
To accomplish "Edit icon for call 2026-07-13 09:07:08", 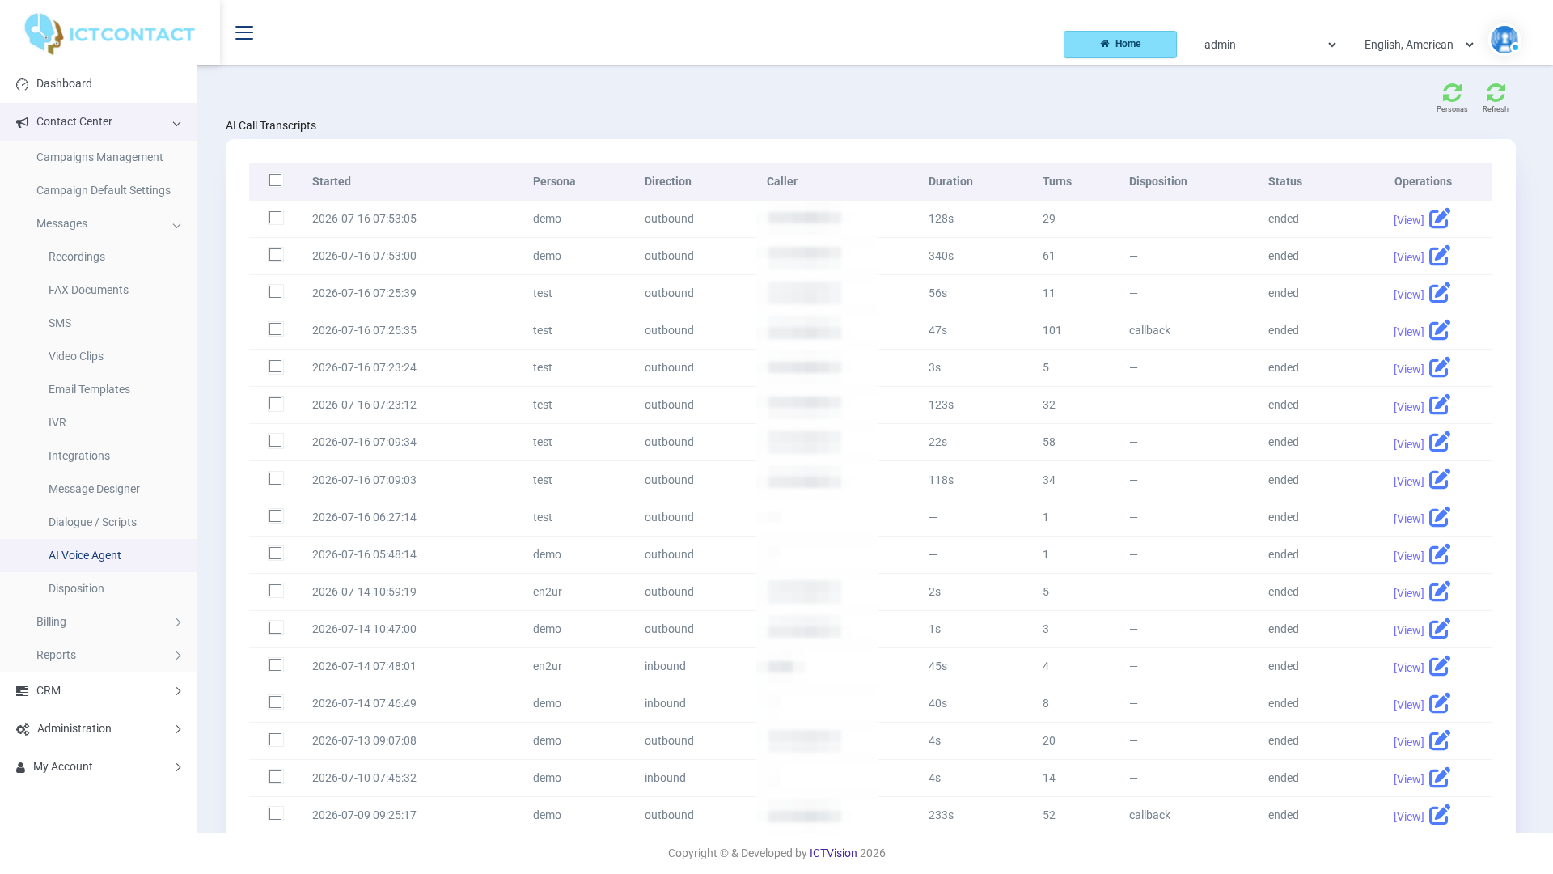I will tap(1440, 740).
